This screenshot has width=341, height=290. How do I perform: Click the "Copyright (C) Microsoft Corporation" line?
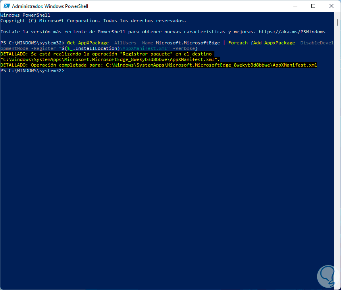point(93,21)
